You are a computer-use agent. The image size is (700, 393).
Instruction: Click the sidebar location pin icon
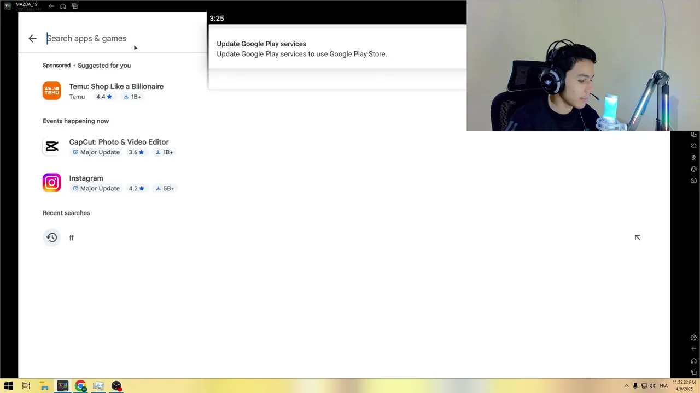click(x=693, y=157)
